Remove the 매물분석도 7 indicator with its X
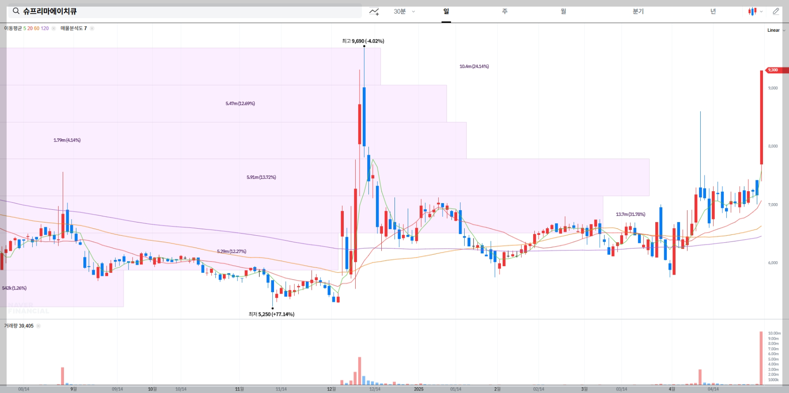 tap(92, 28)
